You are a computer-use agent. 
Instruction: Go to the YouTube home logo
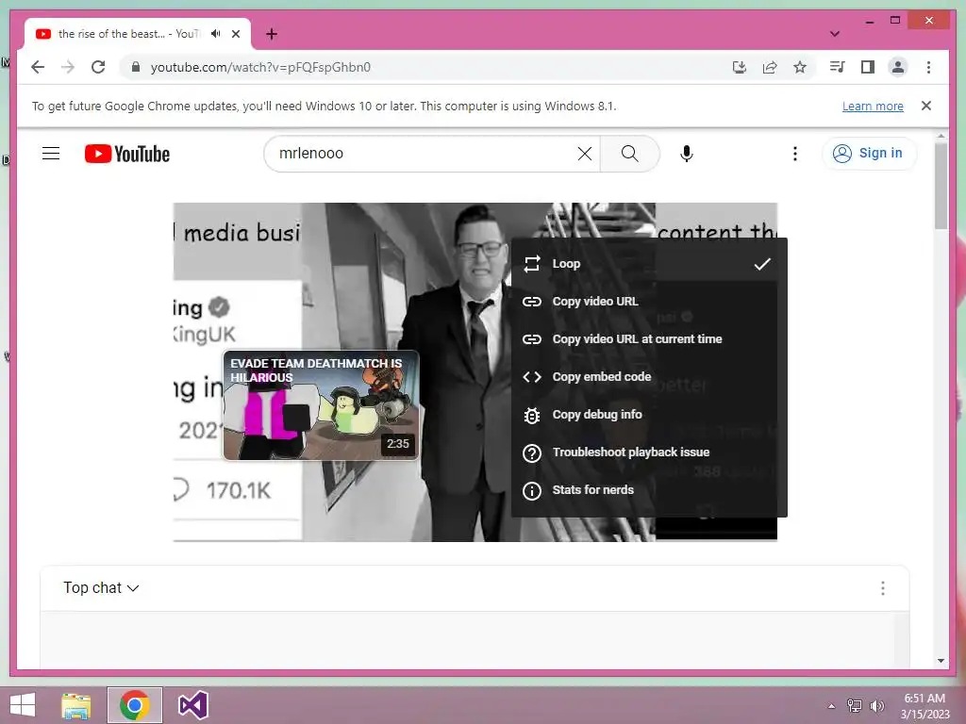point(127,154)
